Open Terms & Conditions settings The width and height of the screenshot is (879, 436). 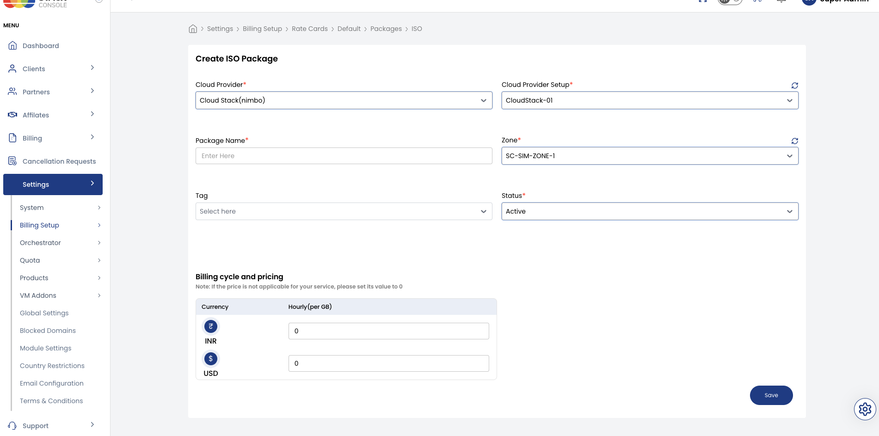tap(51, 401)
